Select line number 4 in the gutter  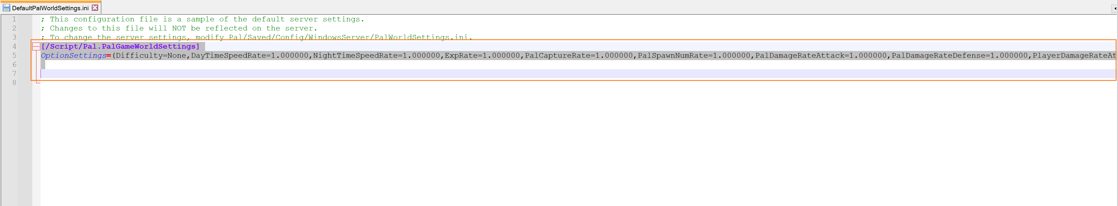14,46
